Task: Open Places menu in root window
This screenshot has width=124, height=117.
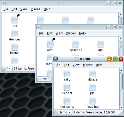Action: click(36, 9)
